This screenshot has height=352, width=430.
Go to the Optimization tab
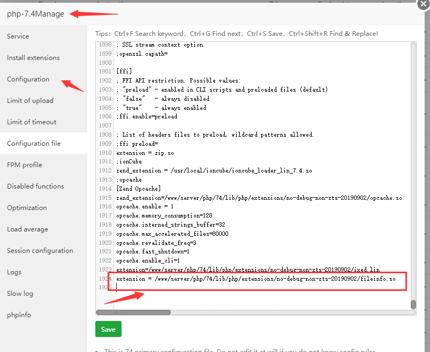tap(27, 207)
